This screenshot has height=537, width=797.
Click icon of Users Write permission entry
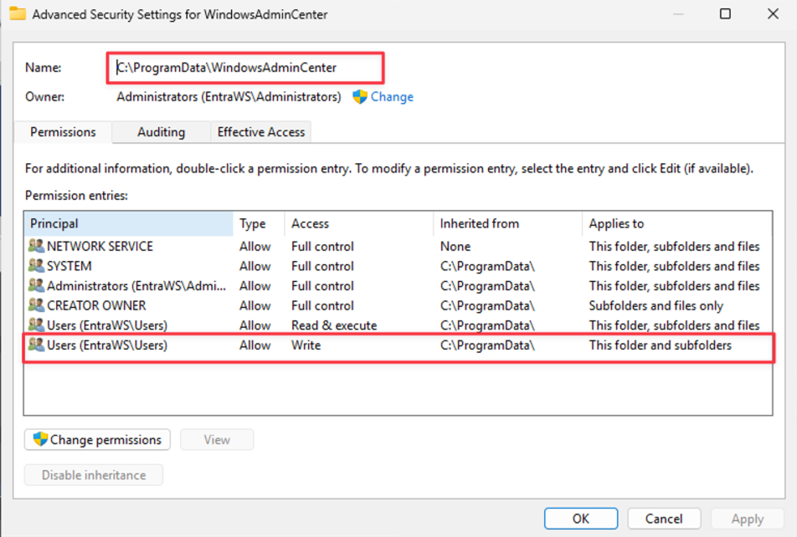(36, 345)
